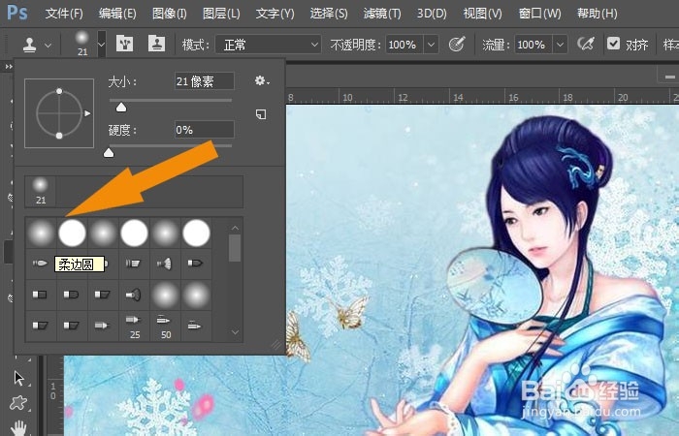Select leftmost soft round brush in top row
This screenshot has width=679, height=436.
[x=41, y=234]
